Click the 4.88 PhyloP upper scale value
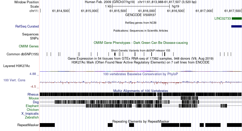 [33, 74]
